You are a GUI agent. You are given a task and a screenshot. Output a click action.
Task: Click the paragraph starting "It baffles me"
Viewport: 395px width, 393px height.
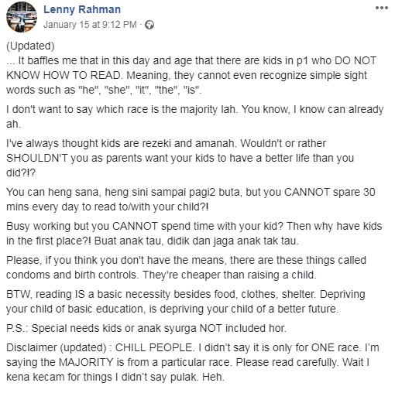(191, 75)
